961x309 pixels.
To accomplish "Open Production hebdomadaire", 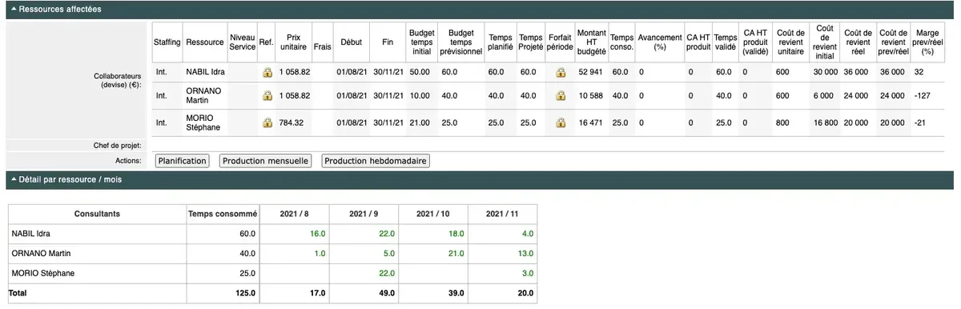I will 376,161.
